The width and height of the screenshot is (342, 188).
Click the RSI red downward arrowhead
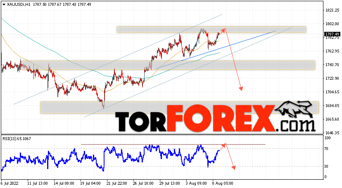pyautogui.click(x=234, y=167)
